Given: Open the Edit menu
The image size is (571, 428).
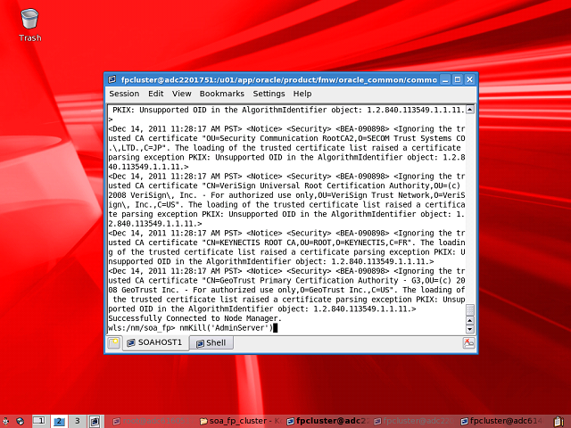Looking at the screenshot, I should 155,94.
